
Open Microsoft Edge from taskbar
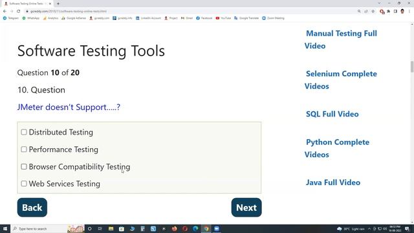point(195,228)
